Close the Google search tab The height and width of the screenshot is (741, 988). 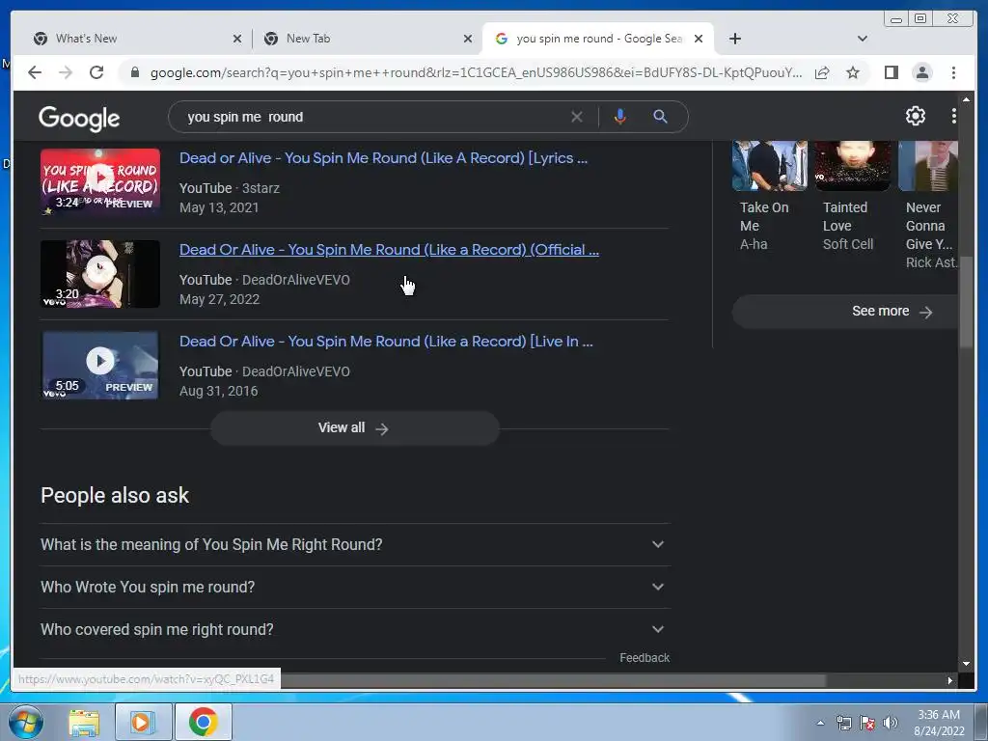699,39
